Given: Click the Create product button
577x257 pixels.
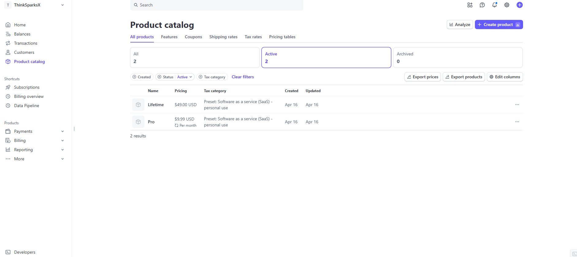Looking at the screenshot, I should coord(499,24).
